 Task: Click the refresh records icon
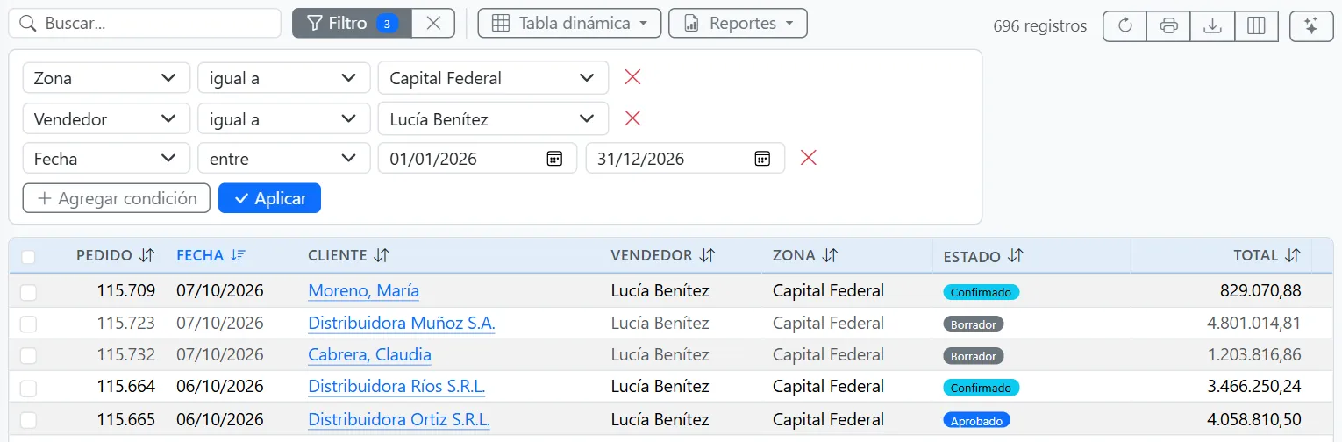point(1124,26)
